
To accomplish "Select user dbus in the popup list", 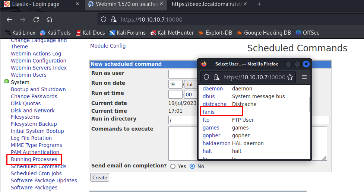I will click(209, 96).
